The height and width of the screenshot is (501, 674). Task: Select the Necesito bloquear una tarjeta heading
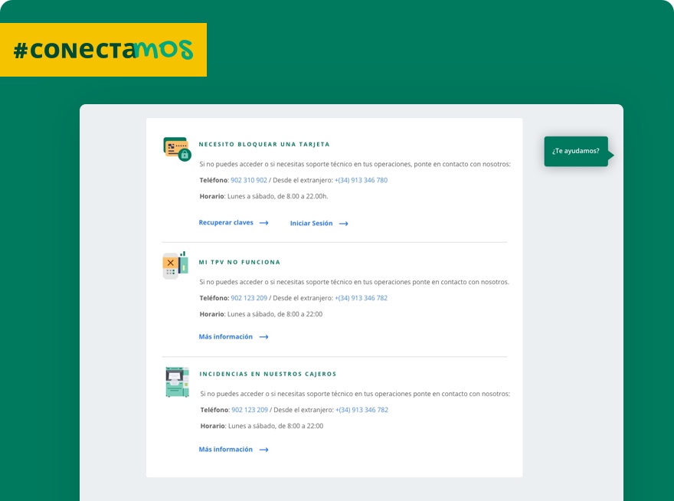click(264, 144)
